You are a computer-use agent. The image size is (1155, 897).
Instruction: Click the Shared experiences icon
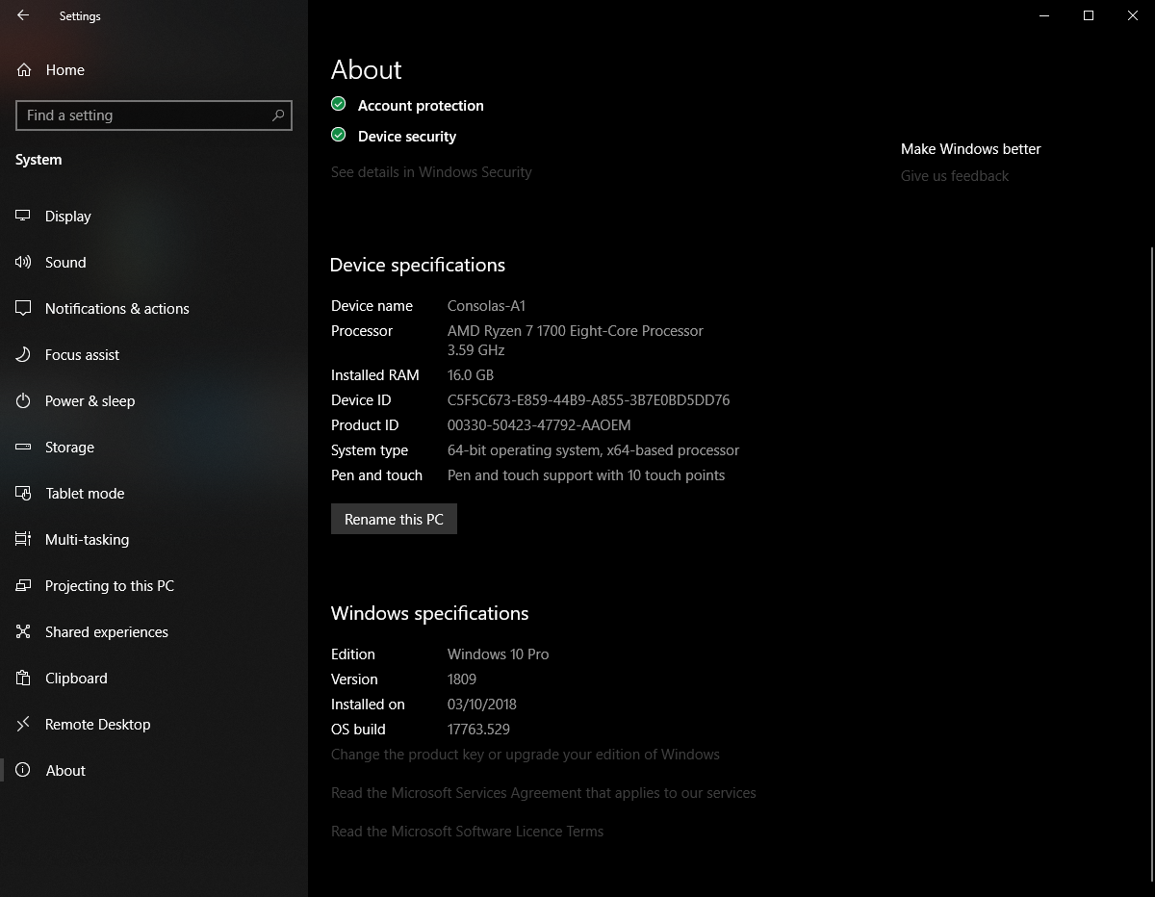[24, 632]
